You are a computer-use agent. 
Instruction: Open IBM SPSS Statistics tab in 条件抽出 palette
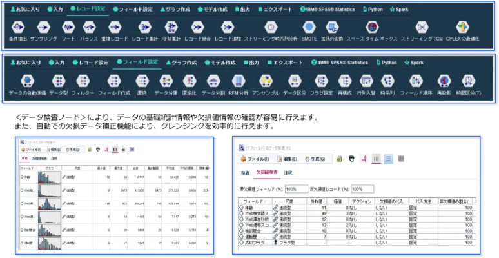328,10
